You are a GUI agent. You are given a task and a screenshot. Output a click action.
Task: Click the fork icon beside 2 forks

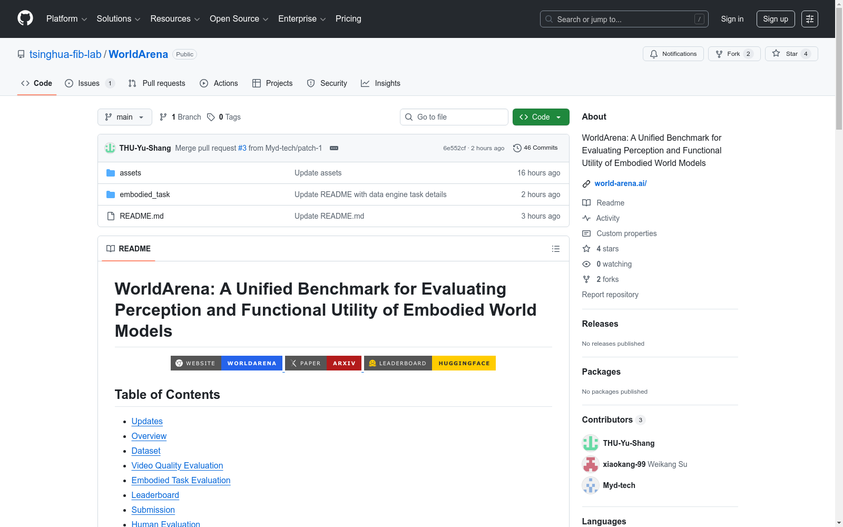pyautogui.click(x=586, y=279)
